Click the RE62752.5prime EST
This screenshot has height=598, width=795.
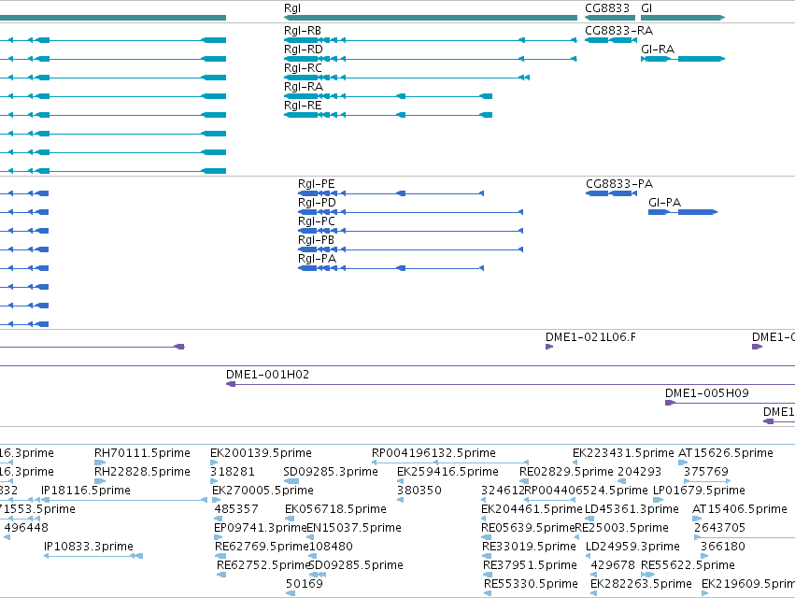click(221, 574)
